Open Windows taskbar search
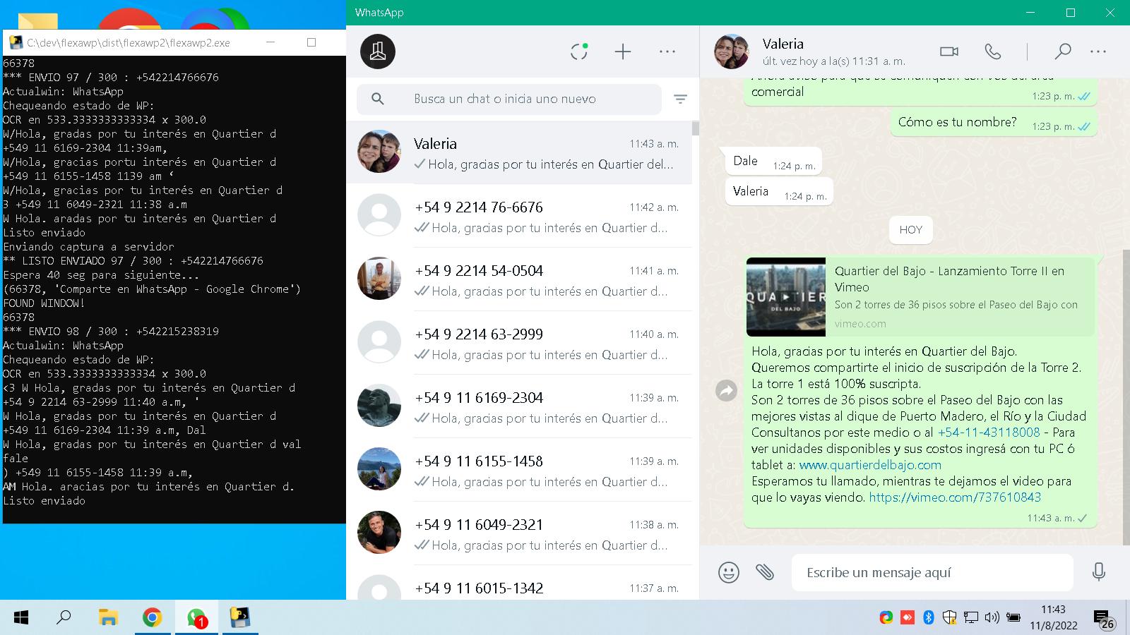The height and width of the screenshot is (635, 1130). pyautogui.click(x=64, y=618)
